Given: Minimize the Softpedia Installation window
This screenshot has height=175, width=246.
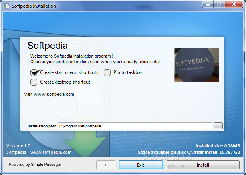Looking at the screenshot, I should click(x=208, y=4).
